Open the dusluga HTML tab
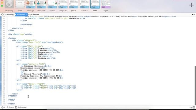Viewport: 196px width, 110px height. 31,4
